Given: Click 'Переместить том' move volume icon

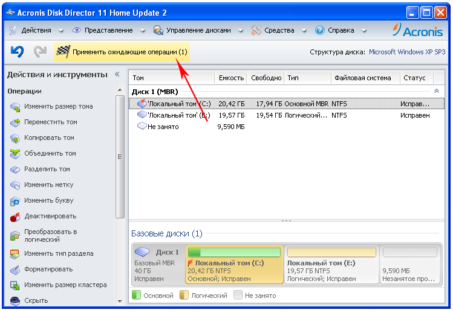Looking at the screenshot, I should coord(15,122).
